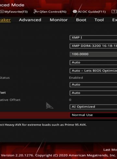
Task: Open the AI Optimized dropdown
Action: point(93,107)
